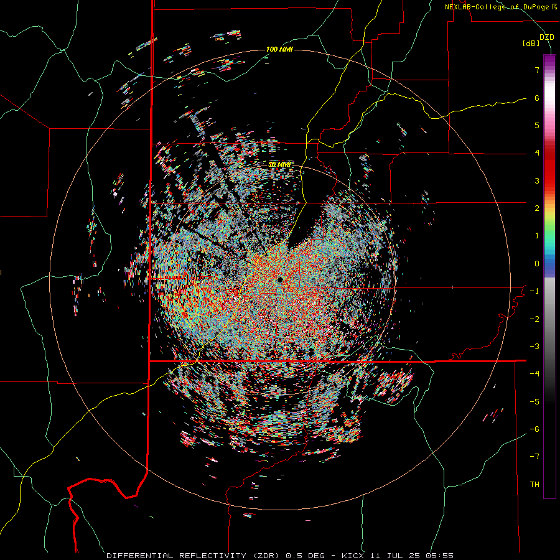This screenshot has height=560, width=560.
Task: Click the 100 NMI range ring label
Action: pyautogui.click(x=279, y=49)
